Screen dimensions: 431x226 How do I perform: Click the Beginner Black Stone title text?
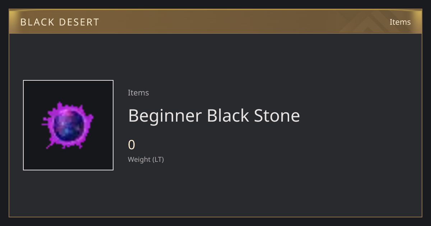[x=214, y=116]
